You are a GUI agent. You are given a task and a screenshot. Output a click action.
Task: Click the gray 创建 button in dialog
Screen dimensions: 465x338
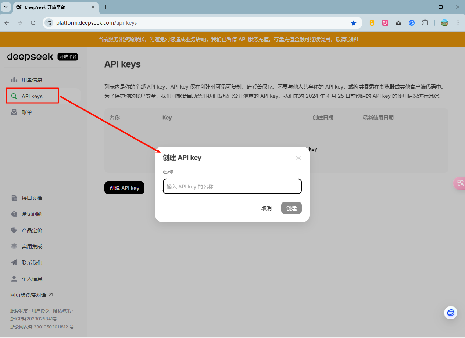pos(291,208)
